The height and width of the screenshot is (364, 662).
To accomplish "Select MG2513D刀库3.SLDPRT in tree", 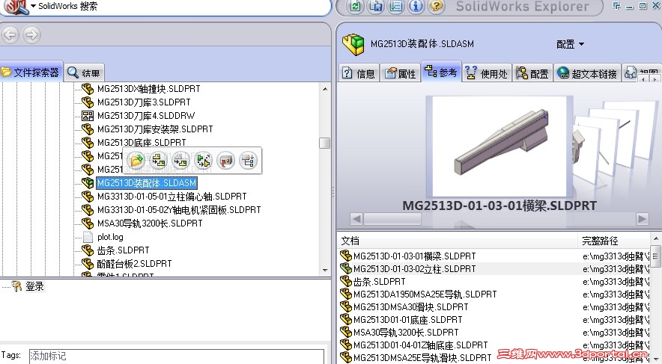I will (144, 102).
